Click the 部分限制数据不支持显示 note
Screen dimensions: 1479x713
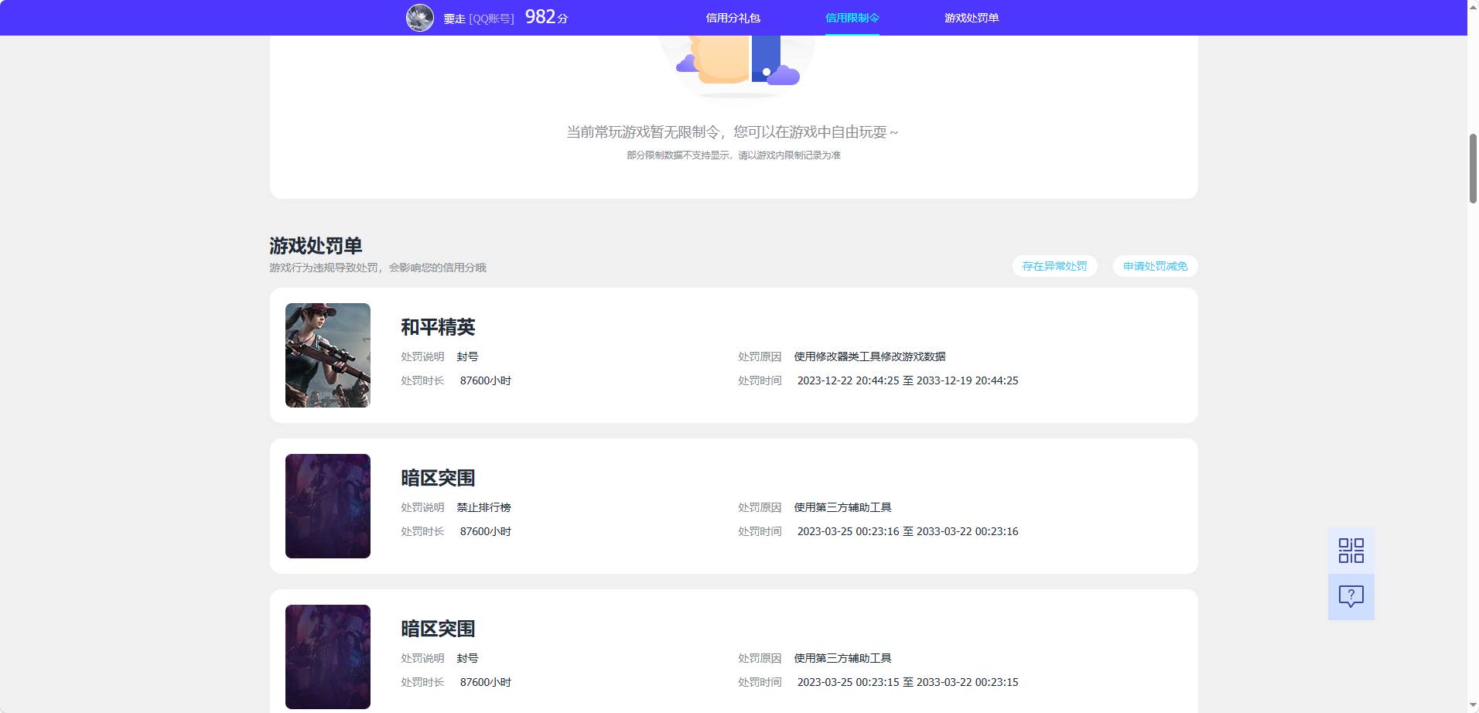pos(733,155)
